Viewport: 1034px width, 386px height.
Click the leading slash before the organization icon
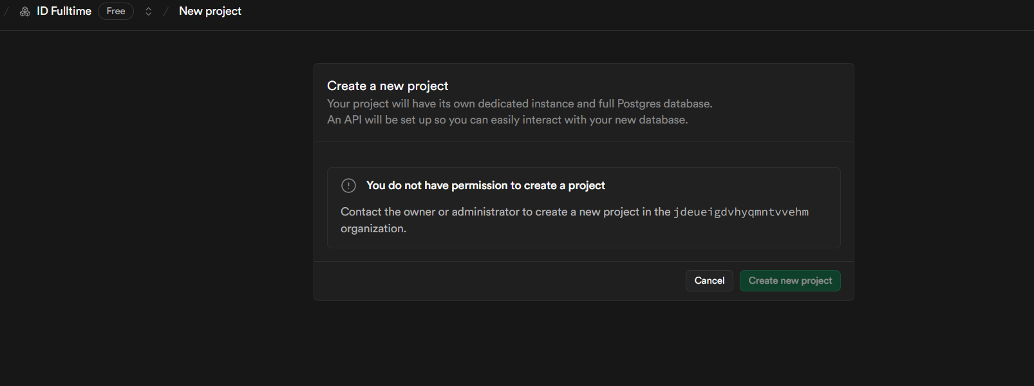(6, 12)
